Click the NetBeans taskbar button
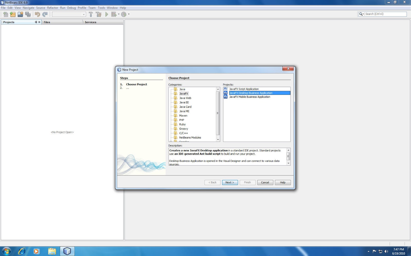 (x=67, y=251)
